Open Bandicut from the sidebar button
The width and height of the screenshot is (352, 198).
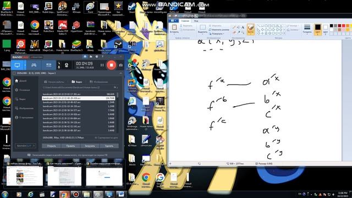25,146
